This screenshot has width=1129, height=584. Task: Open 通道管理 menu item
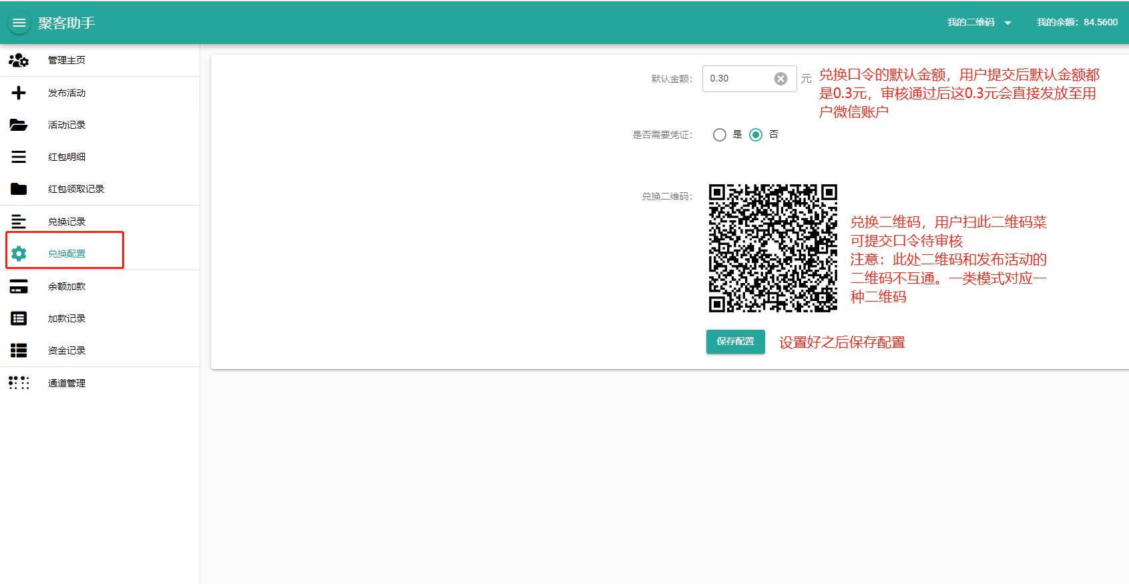[x=100, y=383]
